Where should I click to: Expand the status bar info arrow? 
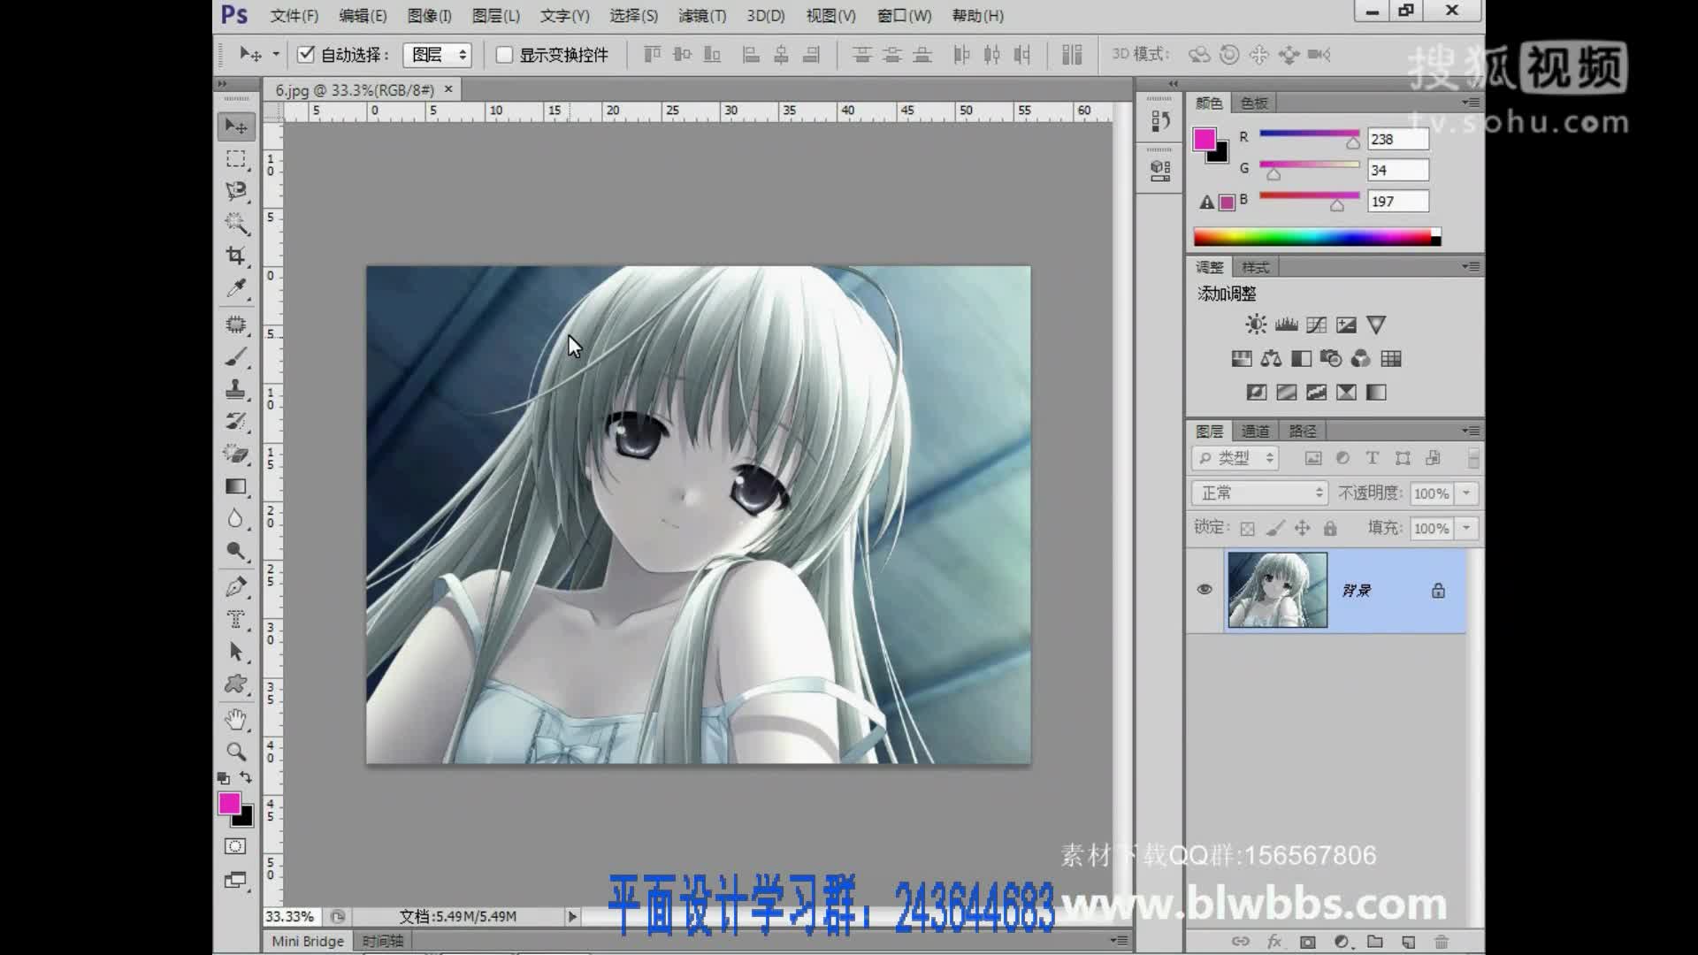(572, 917)
